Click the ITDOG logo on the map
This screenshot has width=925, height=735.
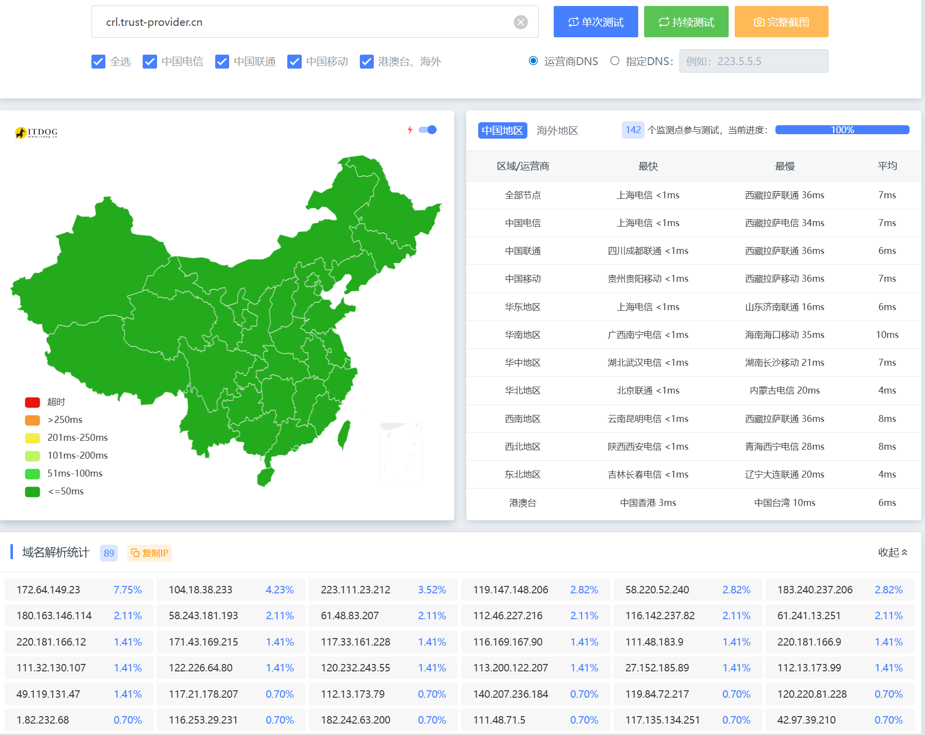[x=36, y=133]
